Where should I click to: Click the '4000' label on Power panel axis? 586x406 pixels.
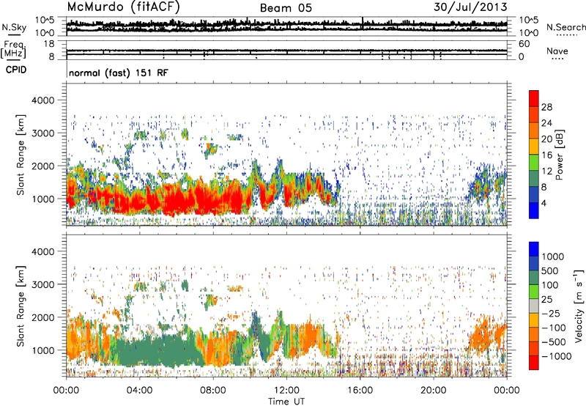click(x=42, y=100)
